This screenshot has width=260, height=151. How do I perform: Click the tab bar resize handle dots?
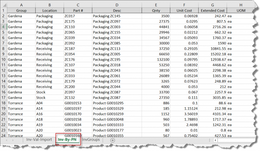(x=209, y=140)
